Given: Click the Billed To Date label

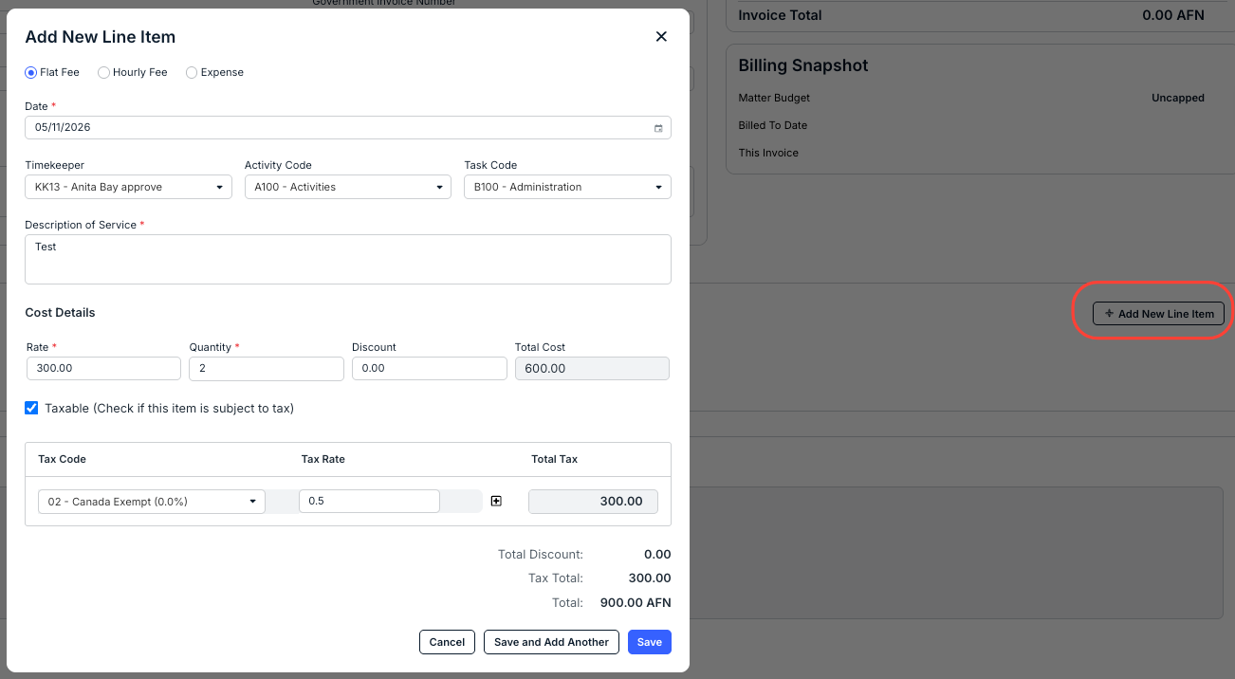Looking at the screenshot, I should (x=773, y=125).
